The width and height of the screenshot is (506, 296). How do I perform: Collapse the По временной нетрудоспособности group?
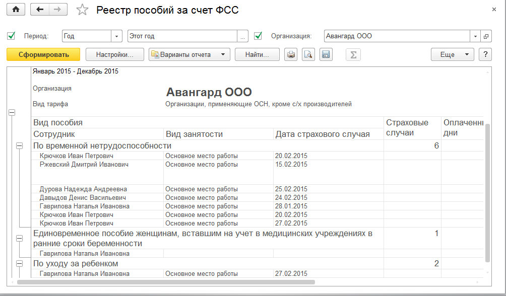tap(20, 145)
